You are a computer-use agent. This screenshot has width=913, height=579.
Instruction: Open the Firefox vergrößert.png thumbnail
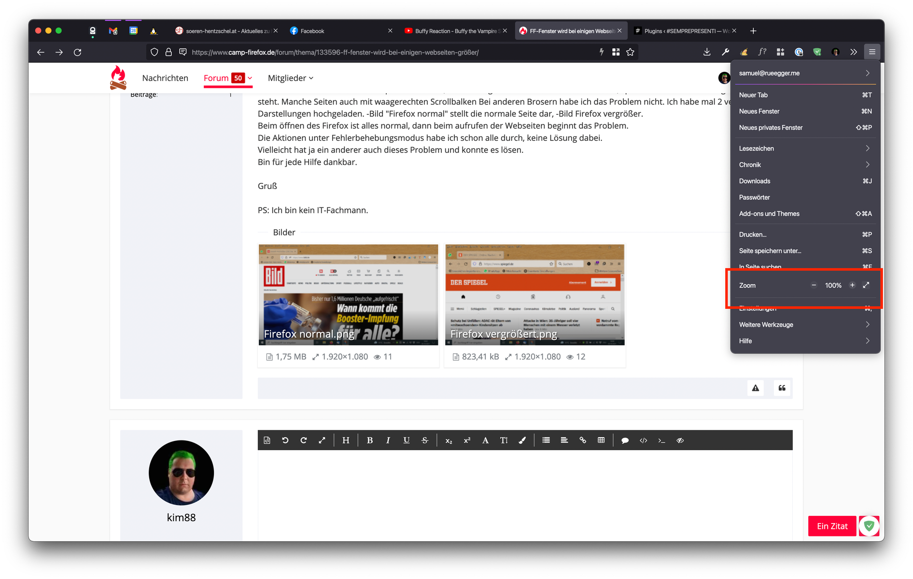[x=535, y=295]
